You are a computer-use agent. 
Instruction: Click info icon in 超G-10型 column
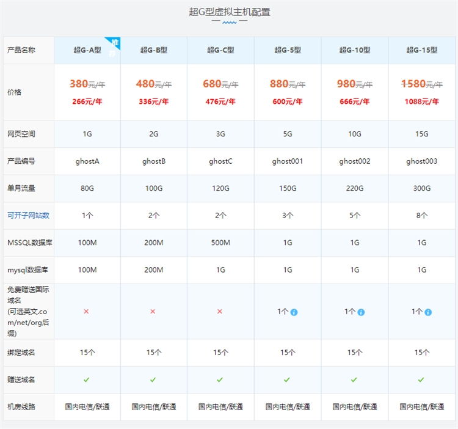(361, 312)
